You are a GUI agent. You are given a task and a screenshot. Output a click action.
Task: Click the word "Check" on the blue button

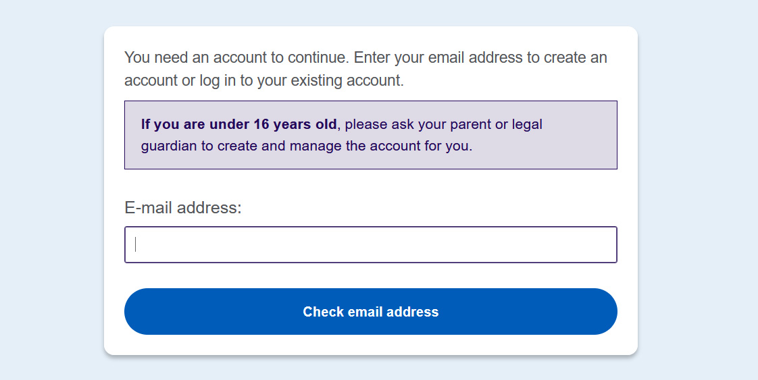click(322, 312)
